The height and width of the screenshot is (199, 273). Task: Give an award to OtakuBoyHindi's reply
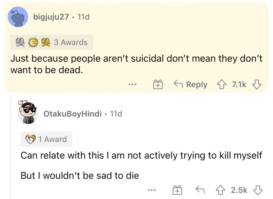click(x=177, y=190)
